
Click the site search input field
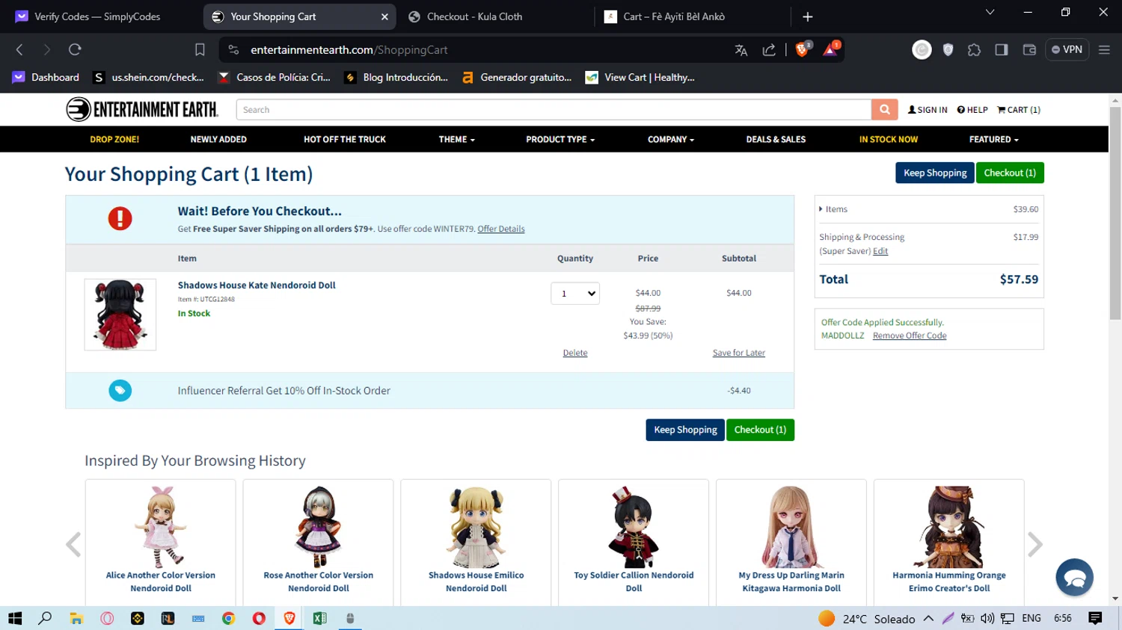554,110
